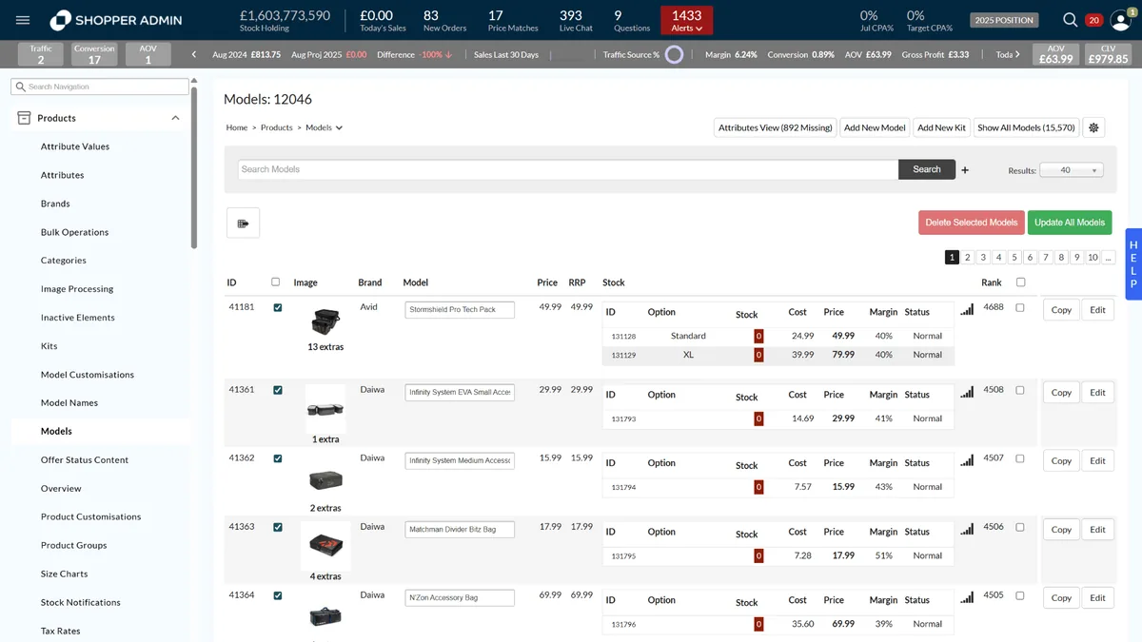The height and width of the screenshot is (642, 1142).
Task: Open the blue HELP side tab
Action: [1133, 264]
